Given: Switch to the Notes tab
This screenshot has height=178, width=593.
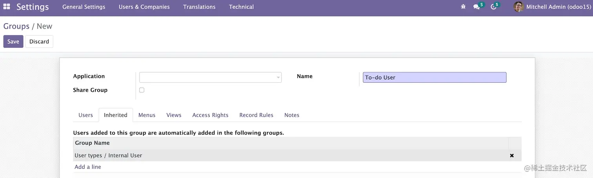Looking at the screenshot, I should tap(292, 115).
